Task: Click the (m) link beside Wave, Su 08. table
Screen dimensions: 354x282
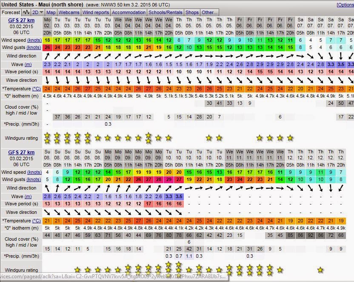Action: coord(28,196)
